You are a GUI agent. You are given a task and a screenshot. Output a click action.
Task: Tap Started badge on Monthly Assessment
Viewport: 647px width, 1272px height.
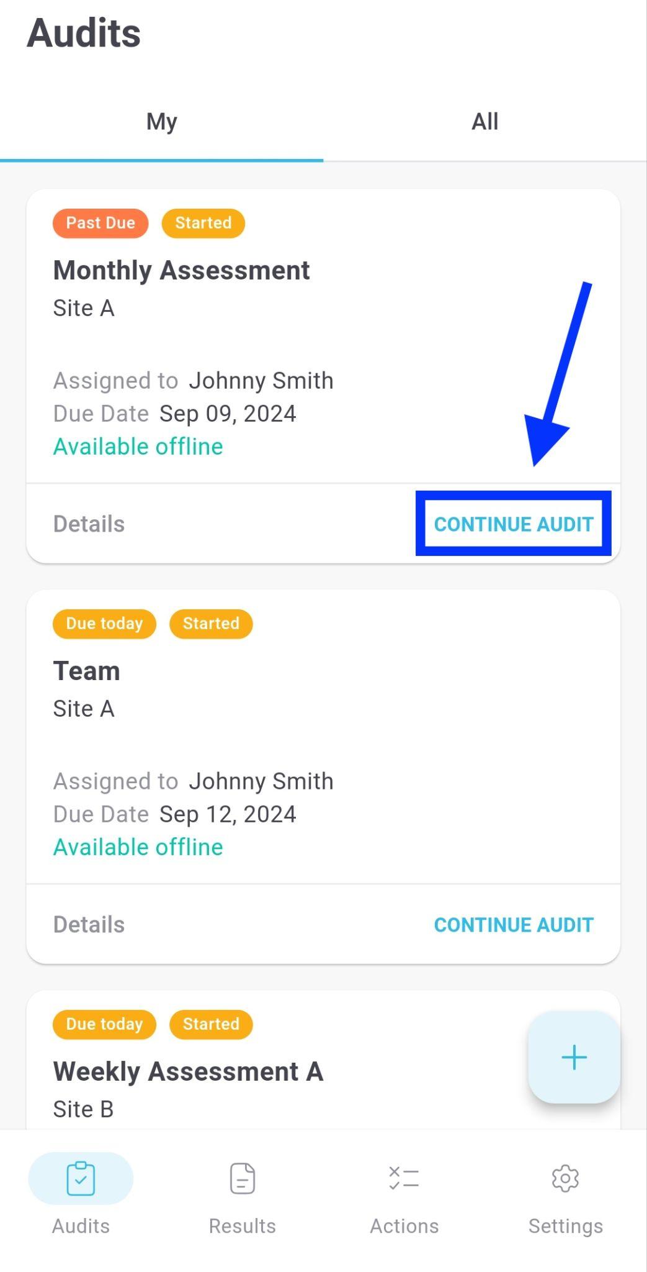pos(203,223)
